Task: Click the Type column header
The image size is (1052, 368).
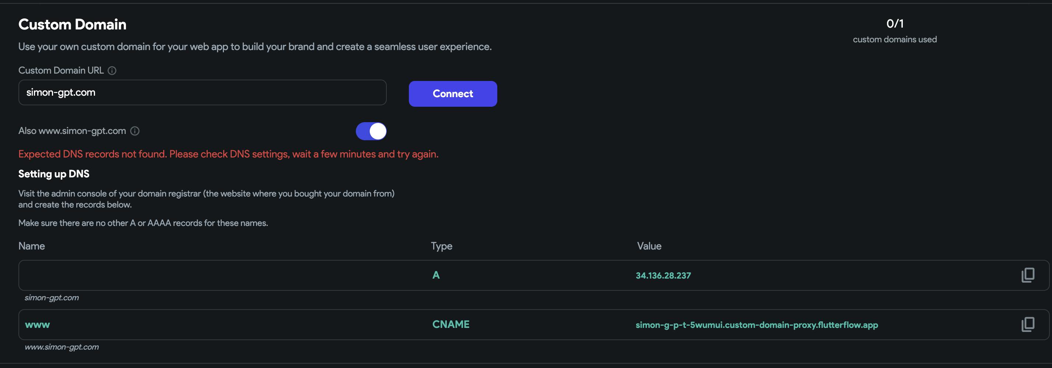Action: (x=441, y=246)
